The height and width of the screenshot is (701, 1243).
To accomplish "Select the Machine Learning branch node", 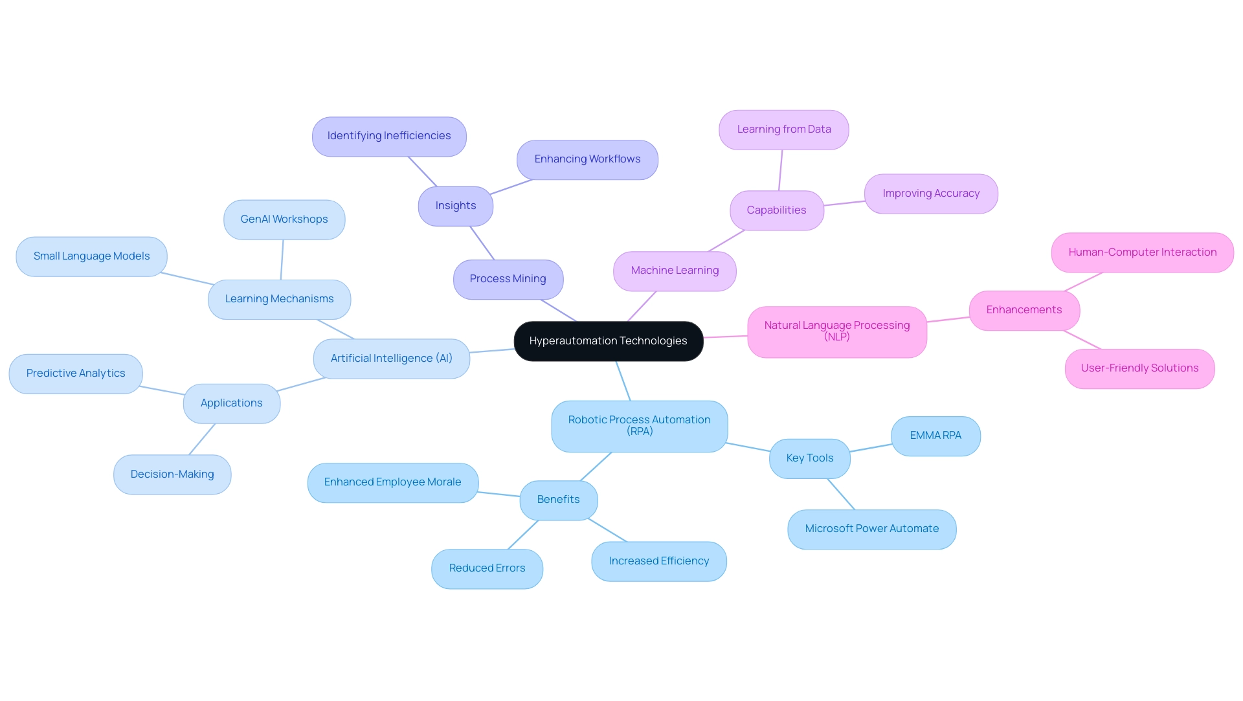I will (x=675, y=270).
